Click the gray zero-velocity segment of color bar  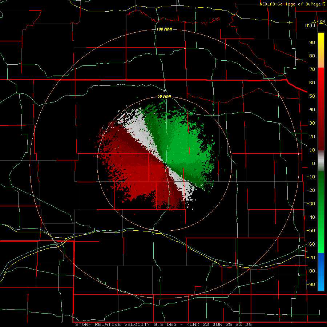coord(321,161)
